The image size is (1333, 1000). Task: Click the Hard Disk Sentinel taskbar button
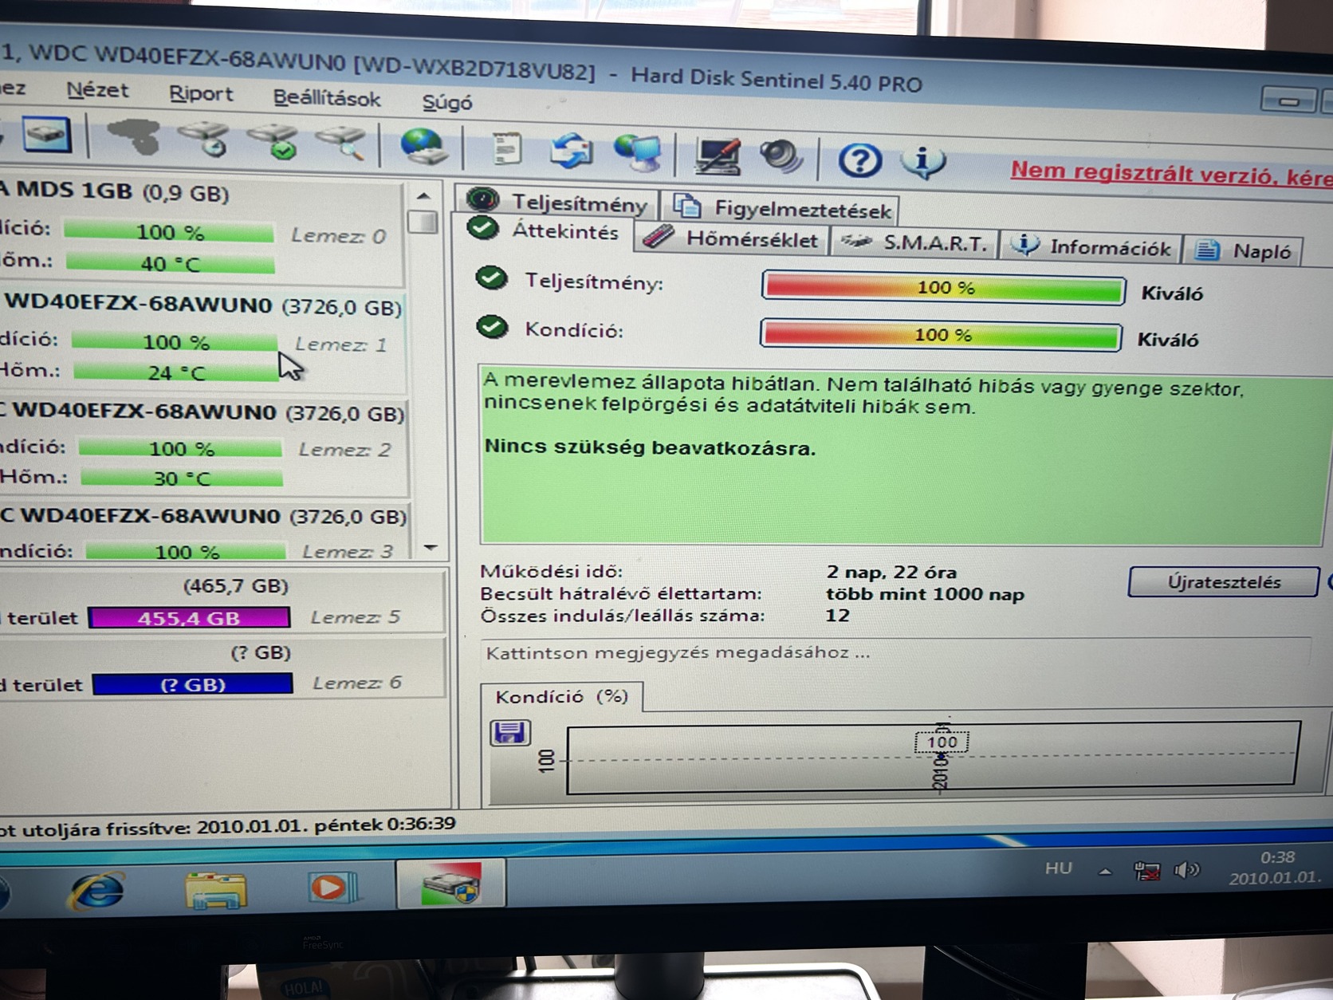[x=451, y=884]
